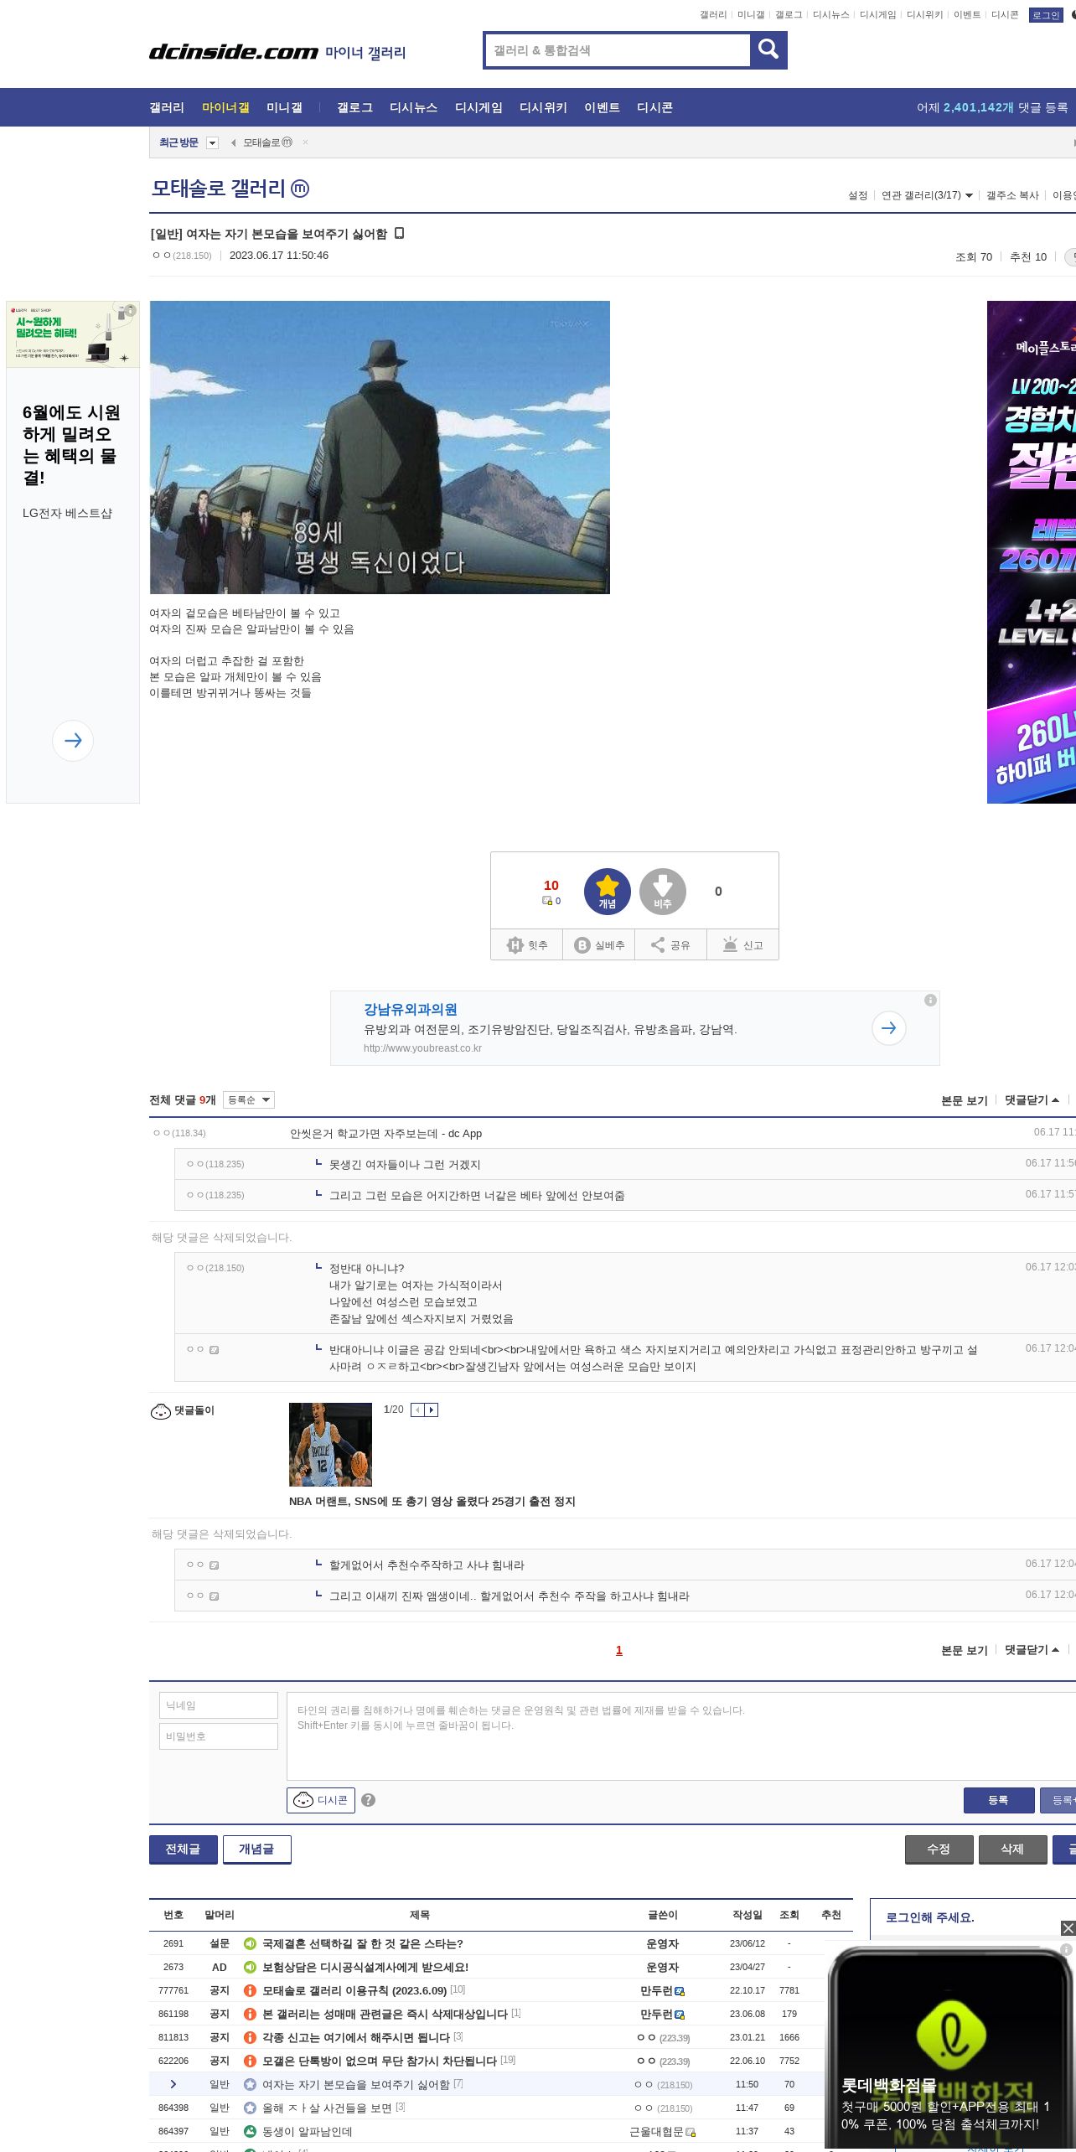Click the 로그인 button at top
Screen dimensions: 1076x2152
[1045, 15]
